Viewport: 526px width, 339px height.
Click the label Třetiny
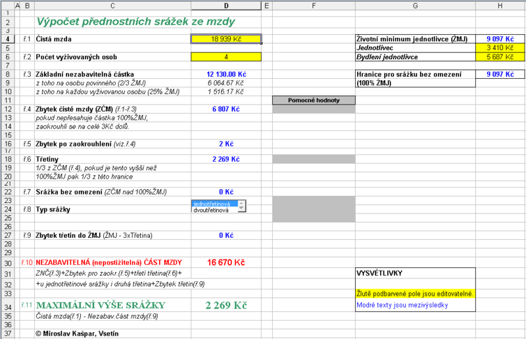[x=47, y=159]
